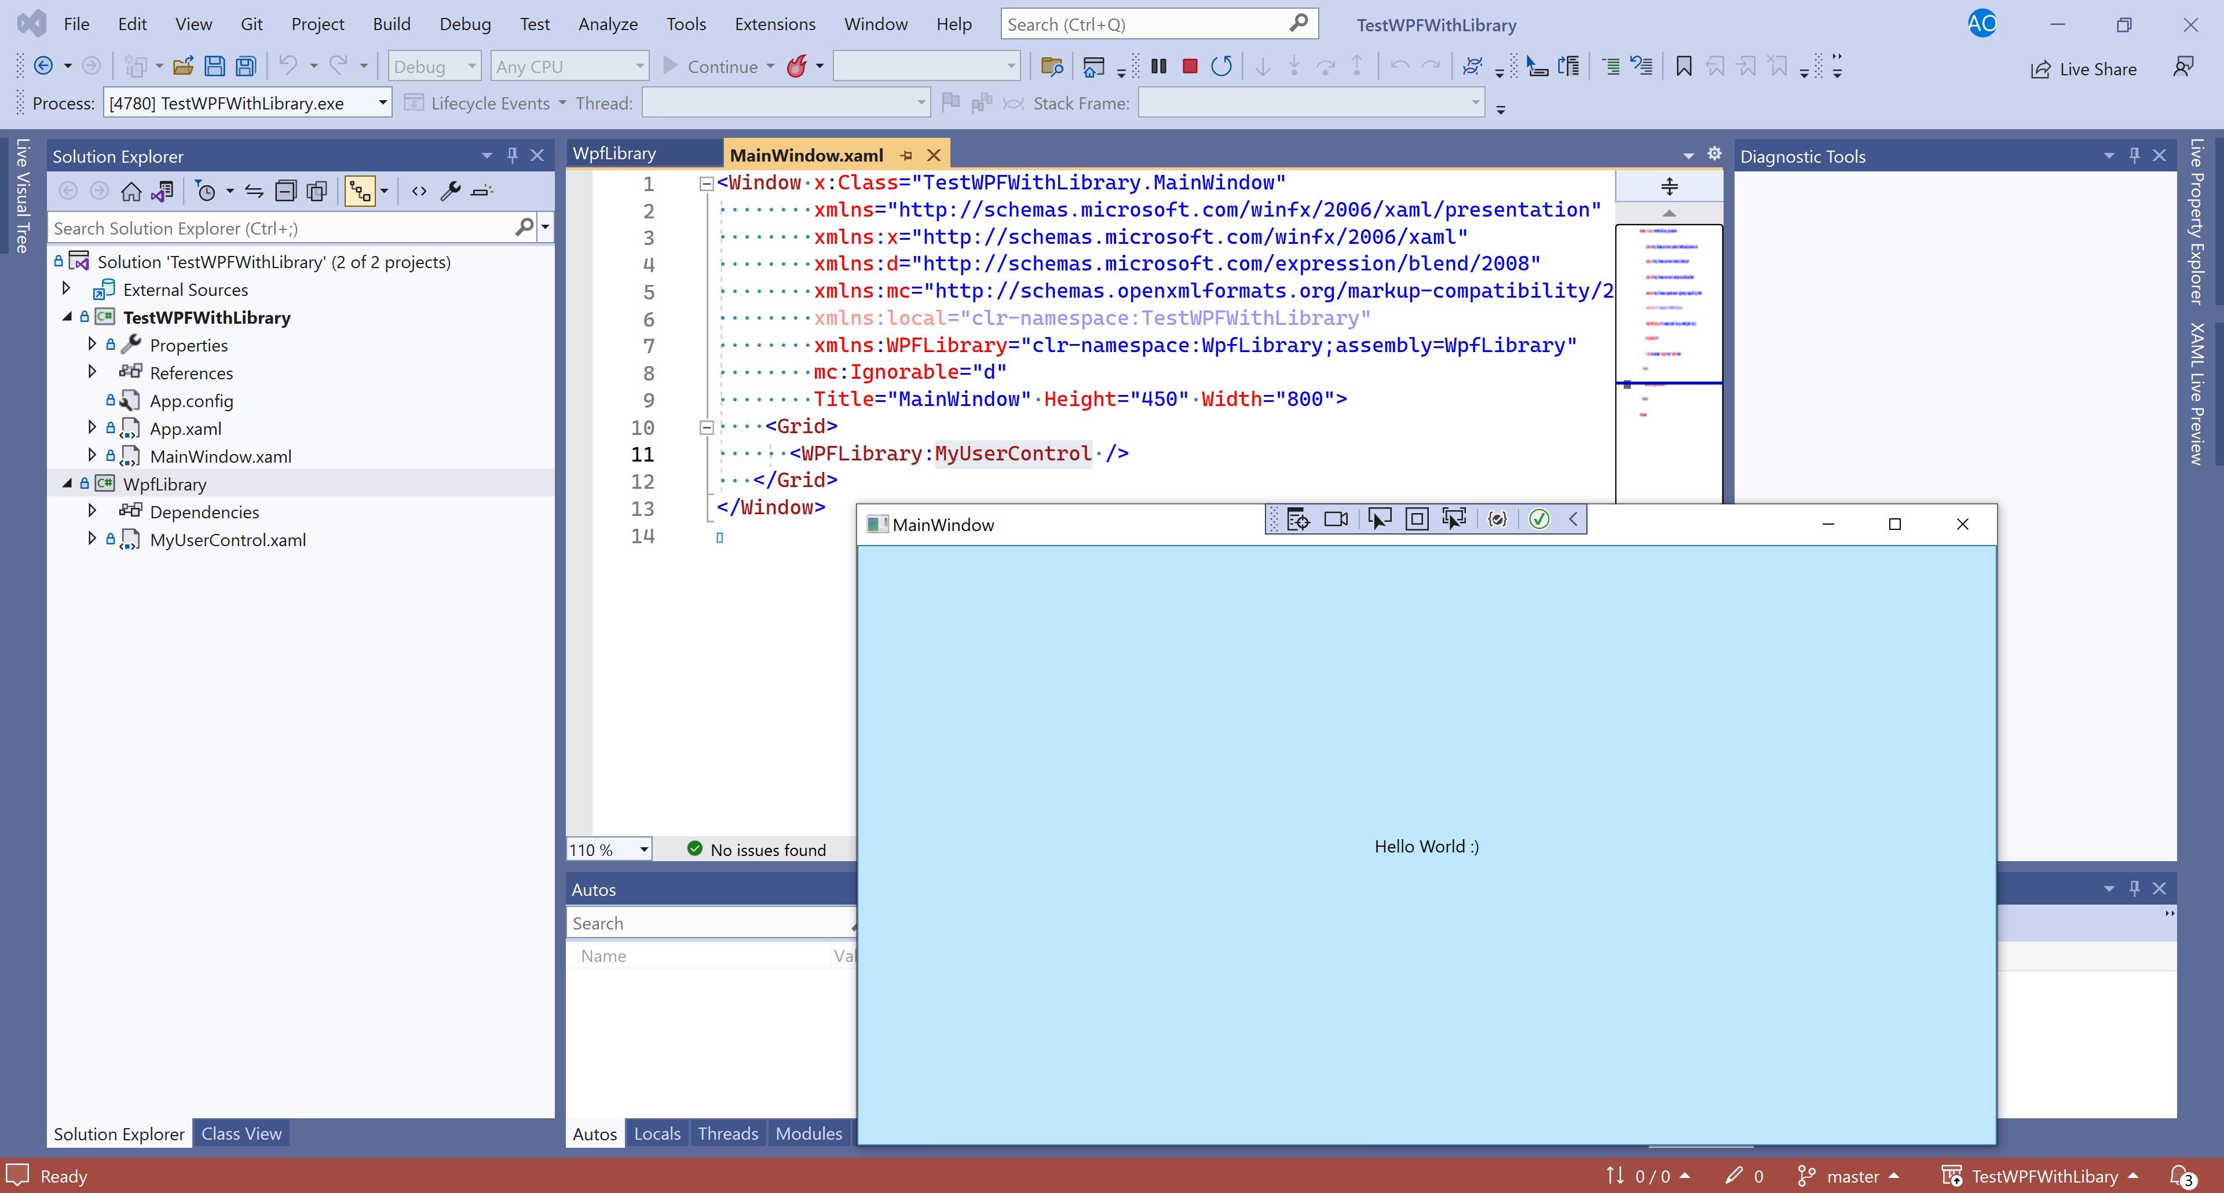
Task: Stop Debugging with the red square icon
Action: [x=1190, y=65]
